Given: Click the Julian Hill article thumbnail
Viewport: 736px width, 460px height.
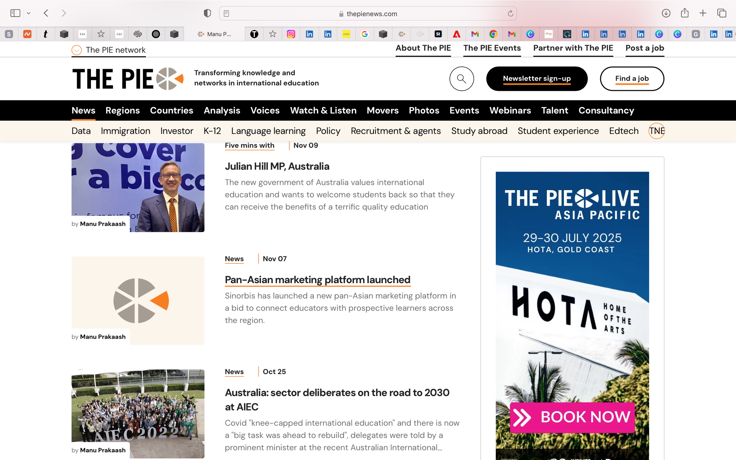Looking at the screenshot, I should pos(138,187).
